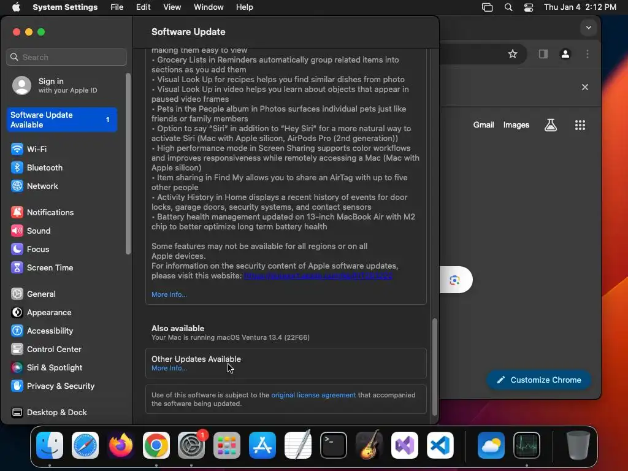Expand Chrome tab search chevron
This screenshot has height=471, width=628.
click(588, 28)
